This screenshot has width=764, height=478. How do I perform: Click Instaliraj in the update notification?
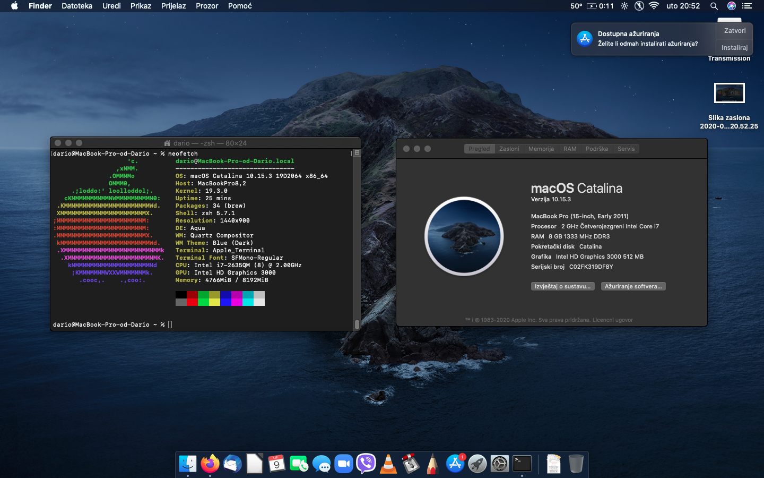click(x=735, y=47)
